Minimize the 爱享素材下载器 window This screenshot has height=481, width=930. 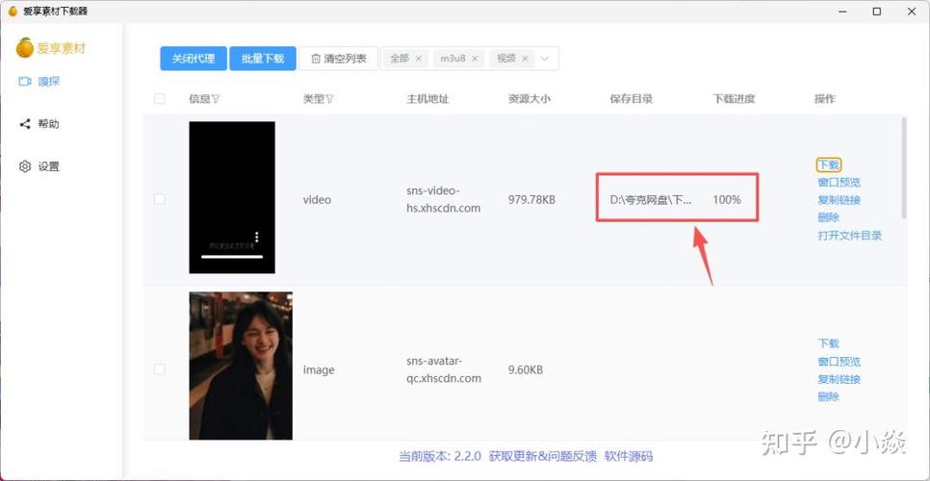841,12
